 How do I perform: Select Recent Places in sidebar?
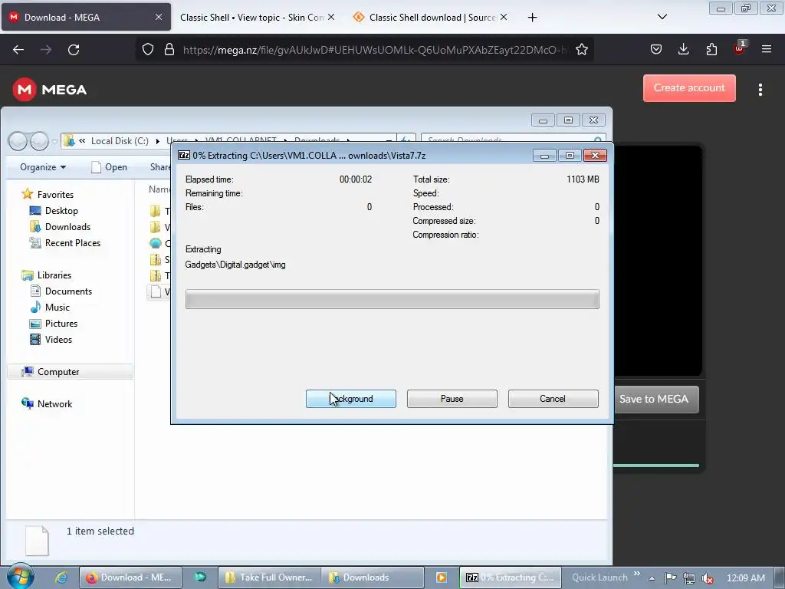[x=73, y=243]
